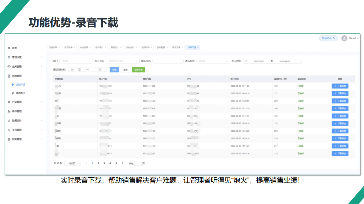Open the 10条/页 page size dropdown

[x=73, y=163]
